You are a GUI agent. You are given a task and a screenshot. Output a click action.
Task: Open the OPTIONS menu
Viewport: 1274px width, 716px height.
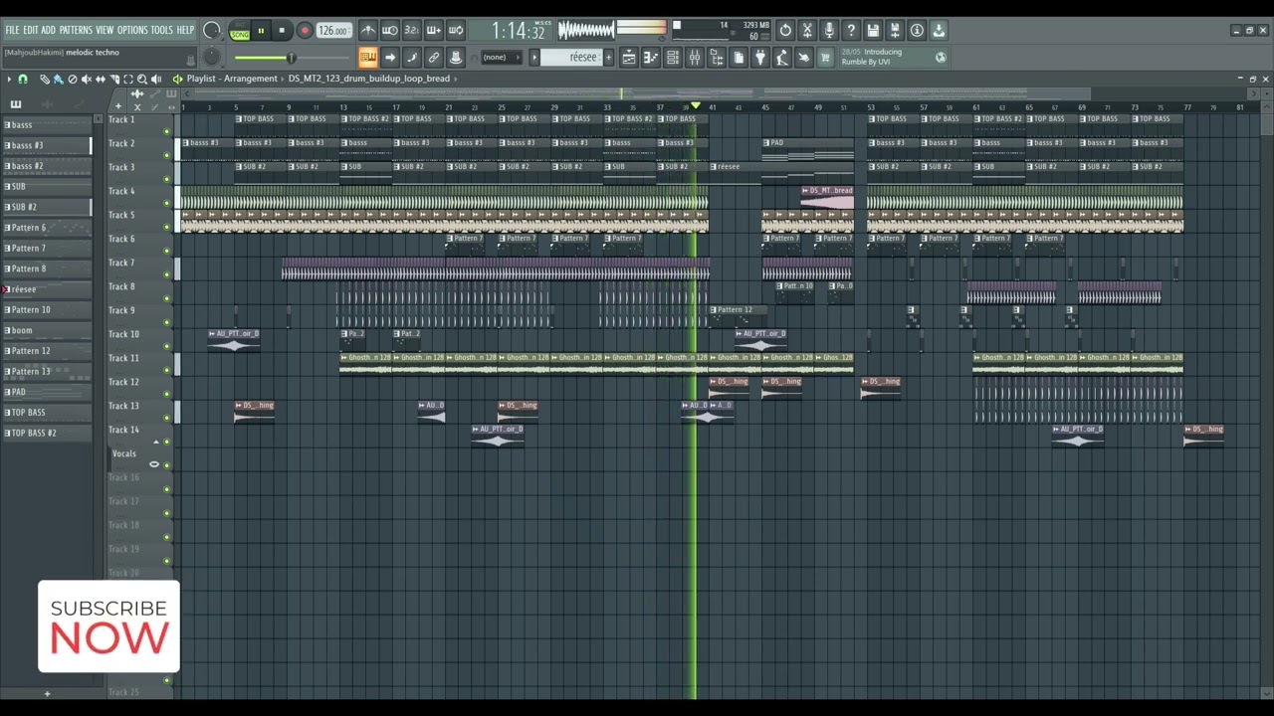click(x=131, y=30)
